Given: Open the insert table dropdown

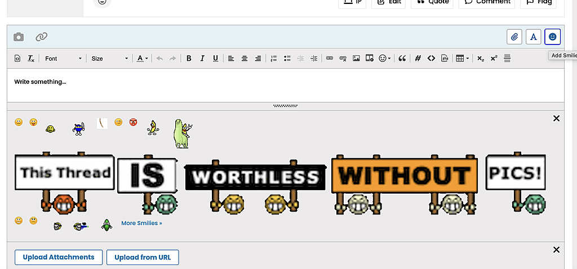Looking at the screenshot, I should tap(462, 59).
